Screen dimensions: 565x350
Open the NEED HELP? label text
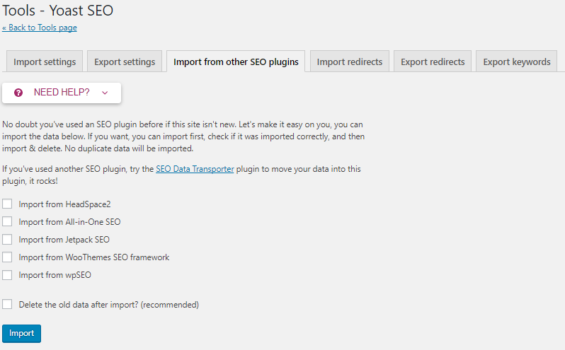62,93
